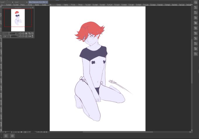The width and height of the screenshot is (199, 139).
Task: Click the Navigator preview thumbnail
Action: [18, 20]
